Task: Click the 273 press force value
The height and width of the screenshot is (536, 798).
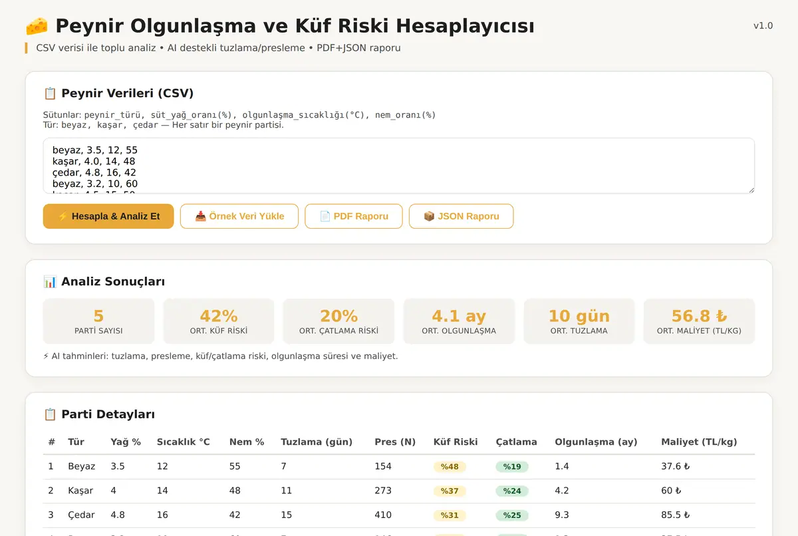Action: click(x=383, y=491)
